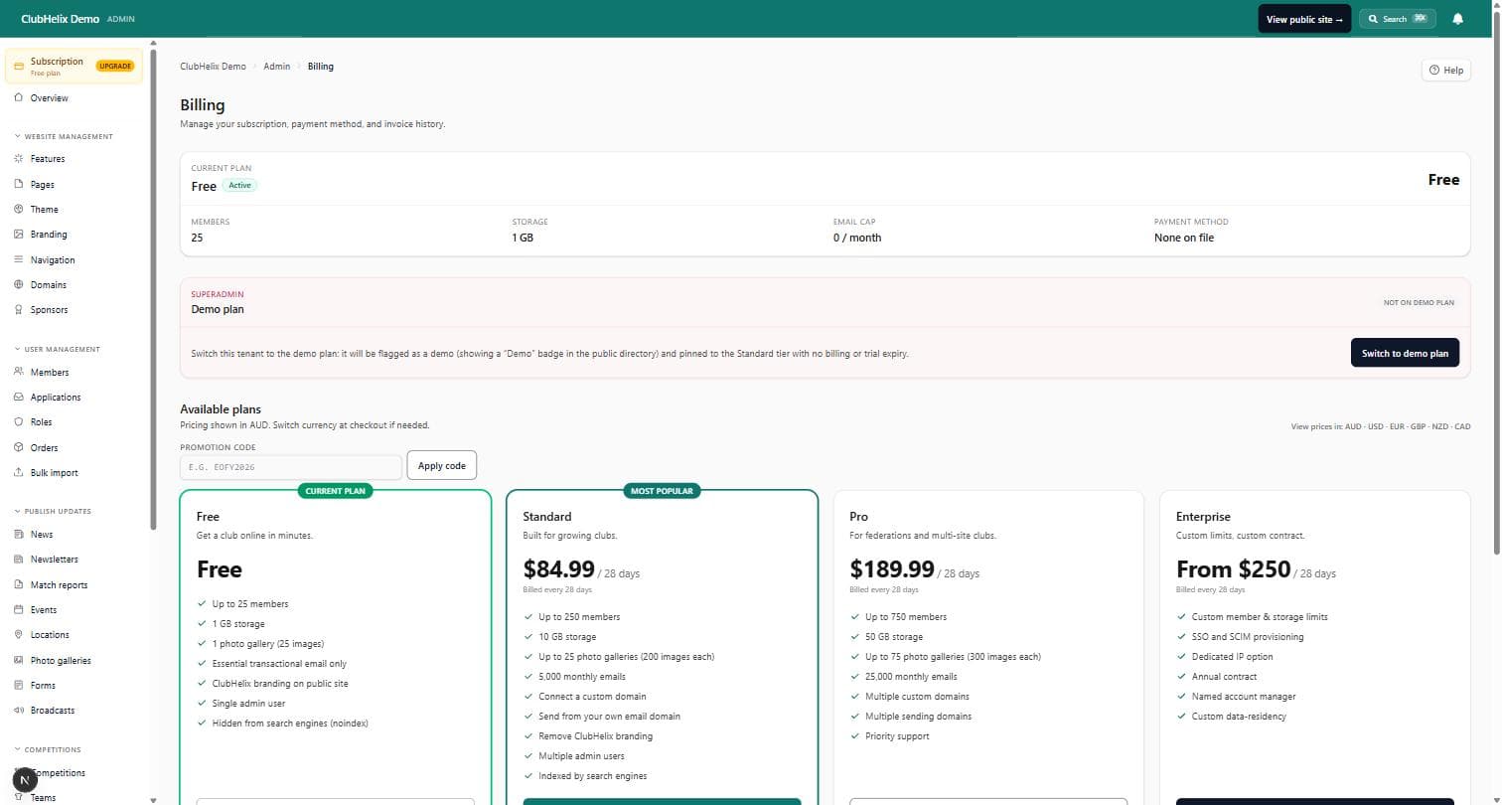
Task: Click the Domains globe icon
Action: point(19,284)
